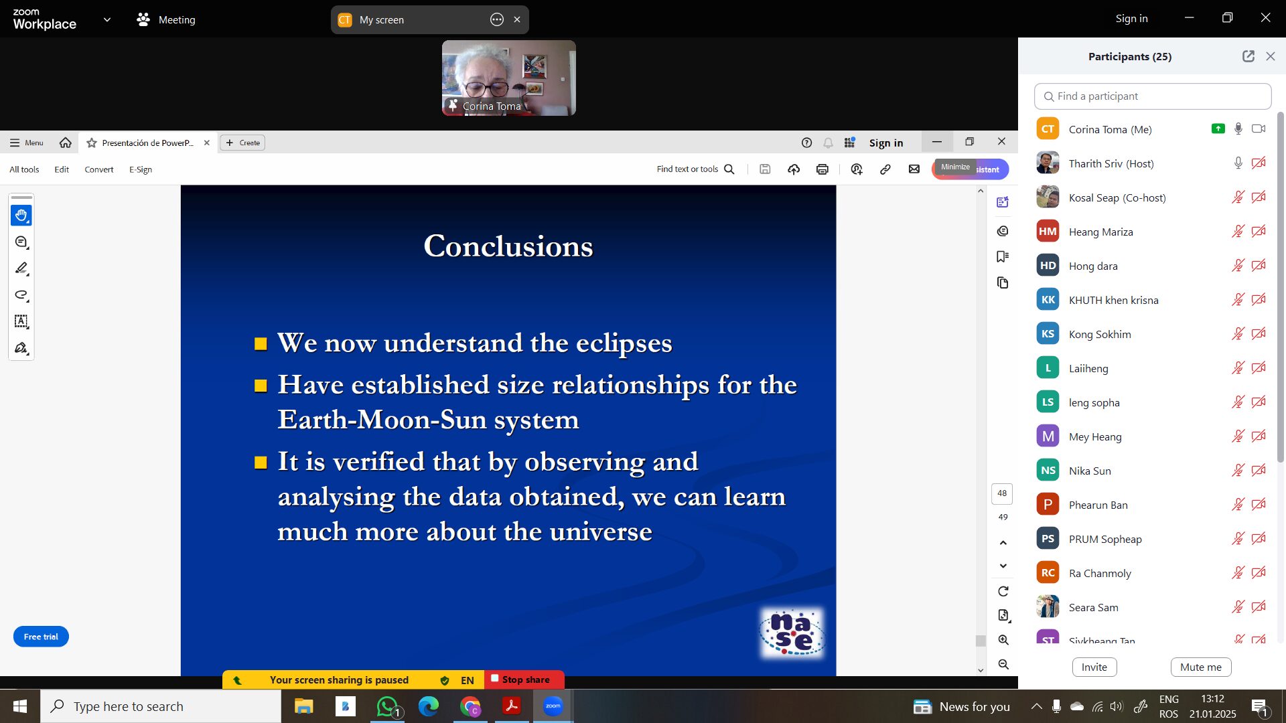Select the Fill and sign tool
This screenshot has height=723, width=1286.
(x=21, y=348)
